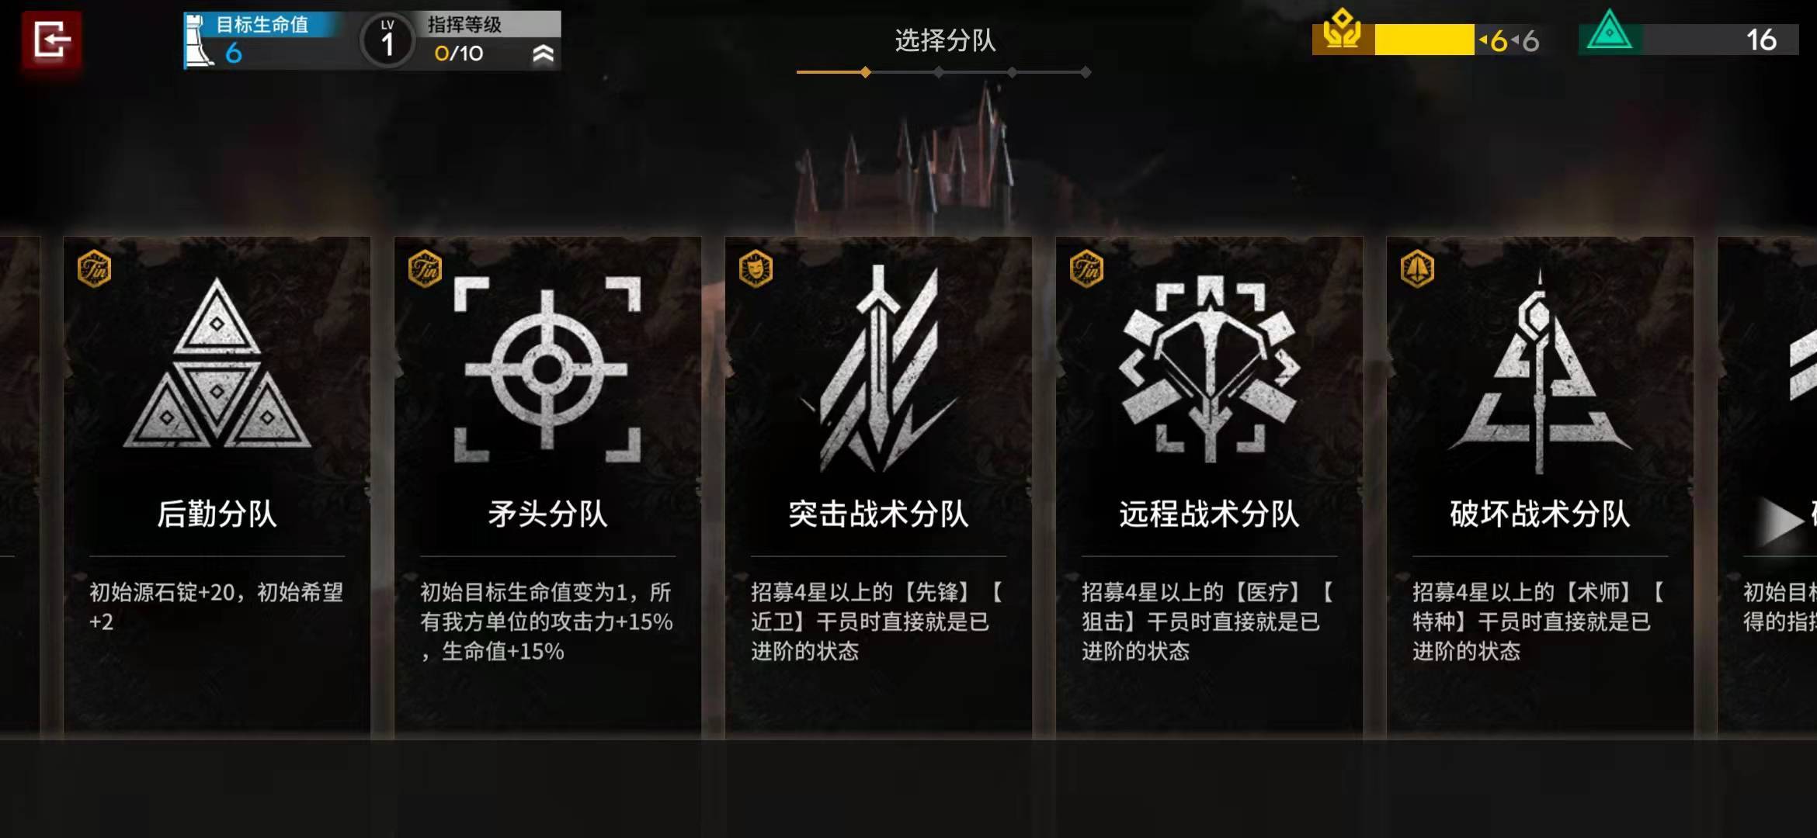Image resolution: width=1817 pixels, height=838 pixels.
Task: Select the 破坏战术分队 staff emblem
Action: click(1540, 371)
